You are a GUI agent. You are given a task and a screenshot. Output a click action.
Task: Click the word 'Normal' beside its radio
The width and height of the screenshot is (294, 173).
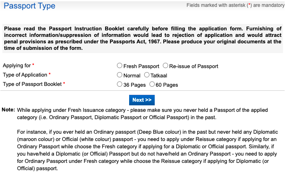(132, 75)
